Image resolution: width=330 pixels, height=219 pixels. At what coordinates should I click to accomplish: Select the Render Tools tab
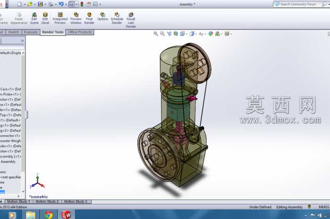click(x=53, y=32)
